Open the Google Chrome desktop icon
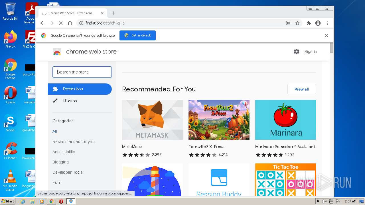The height and width of the screenshot is (205, 365). 10,69
